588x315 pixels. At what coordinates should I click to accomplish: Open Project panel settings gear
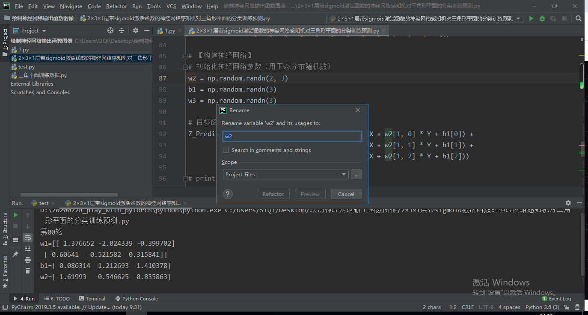[x=136, y=30]
